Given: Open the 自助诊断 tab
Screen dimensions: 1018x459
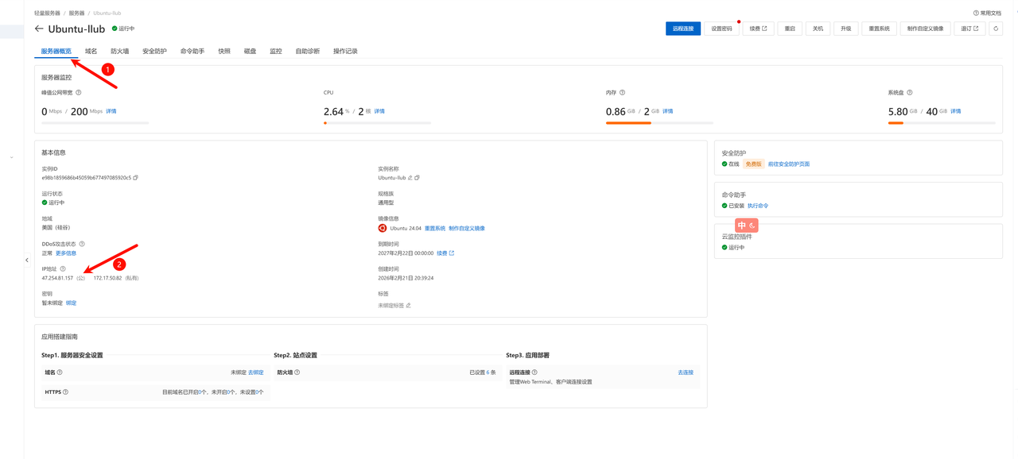Looking at the screenshot, I should pyautogui.click(x=308, y=52).
